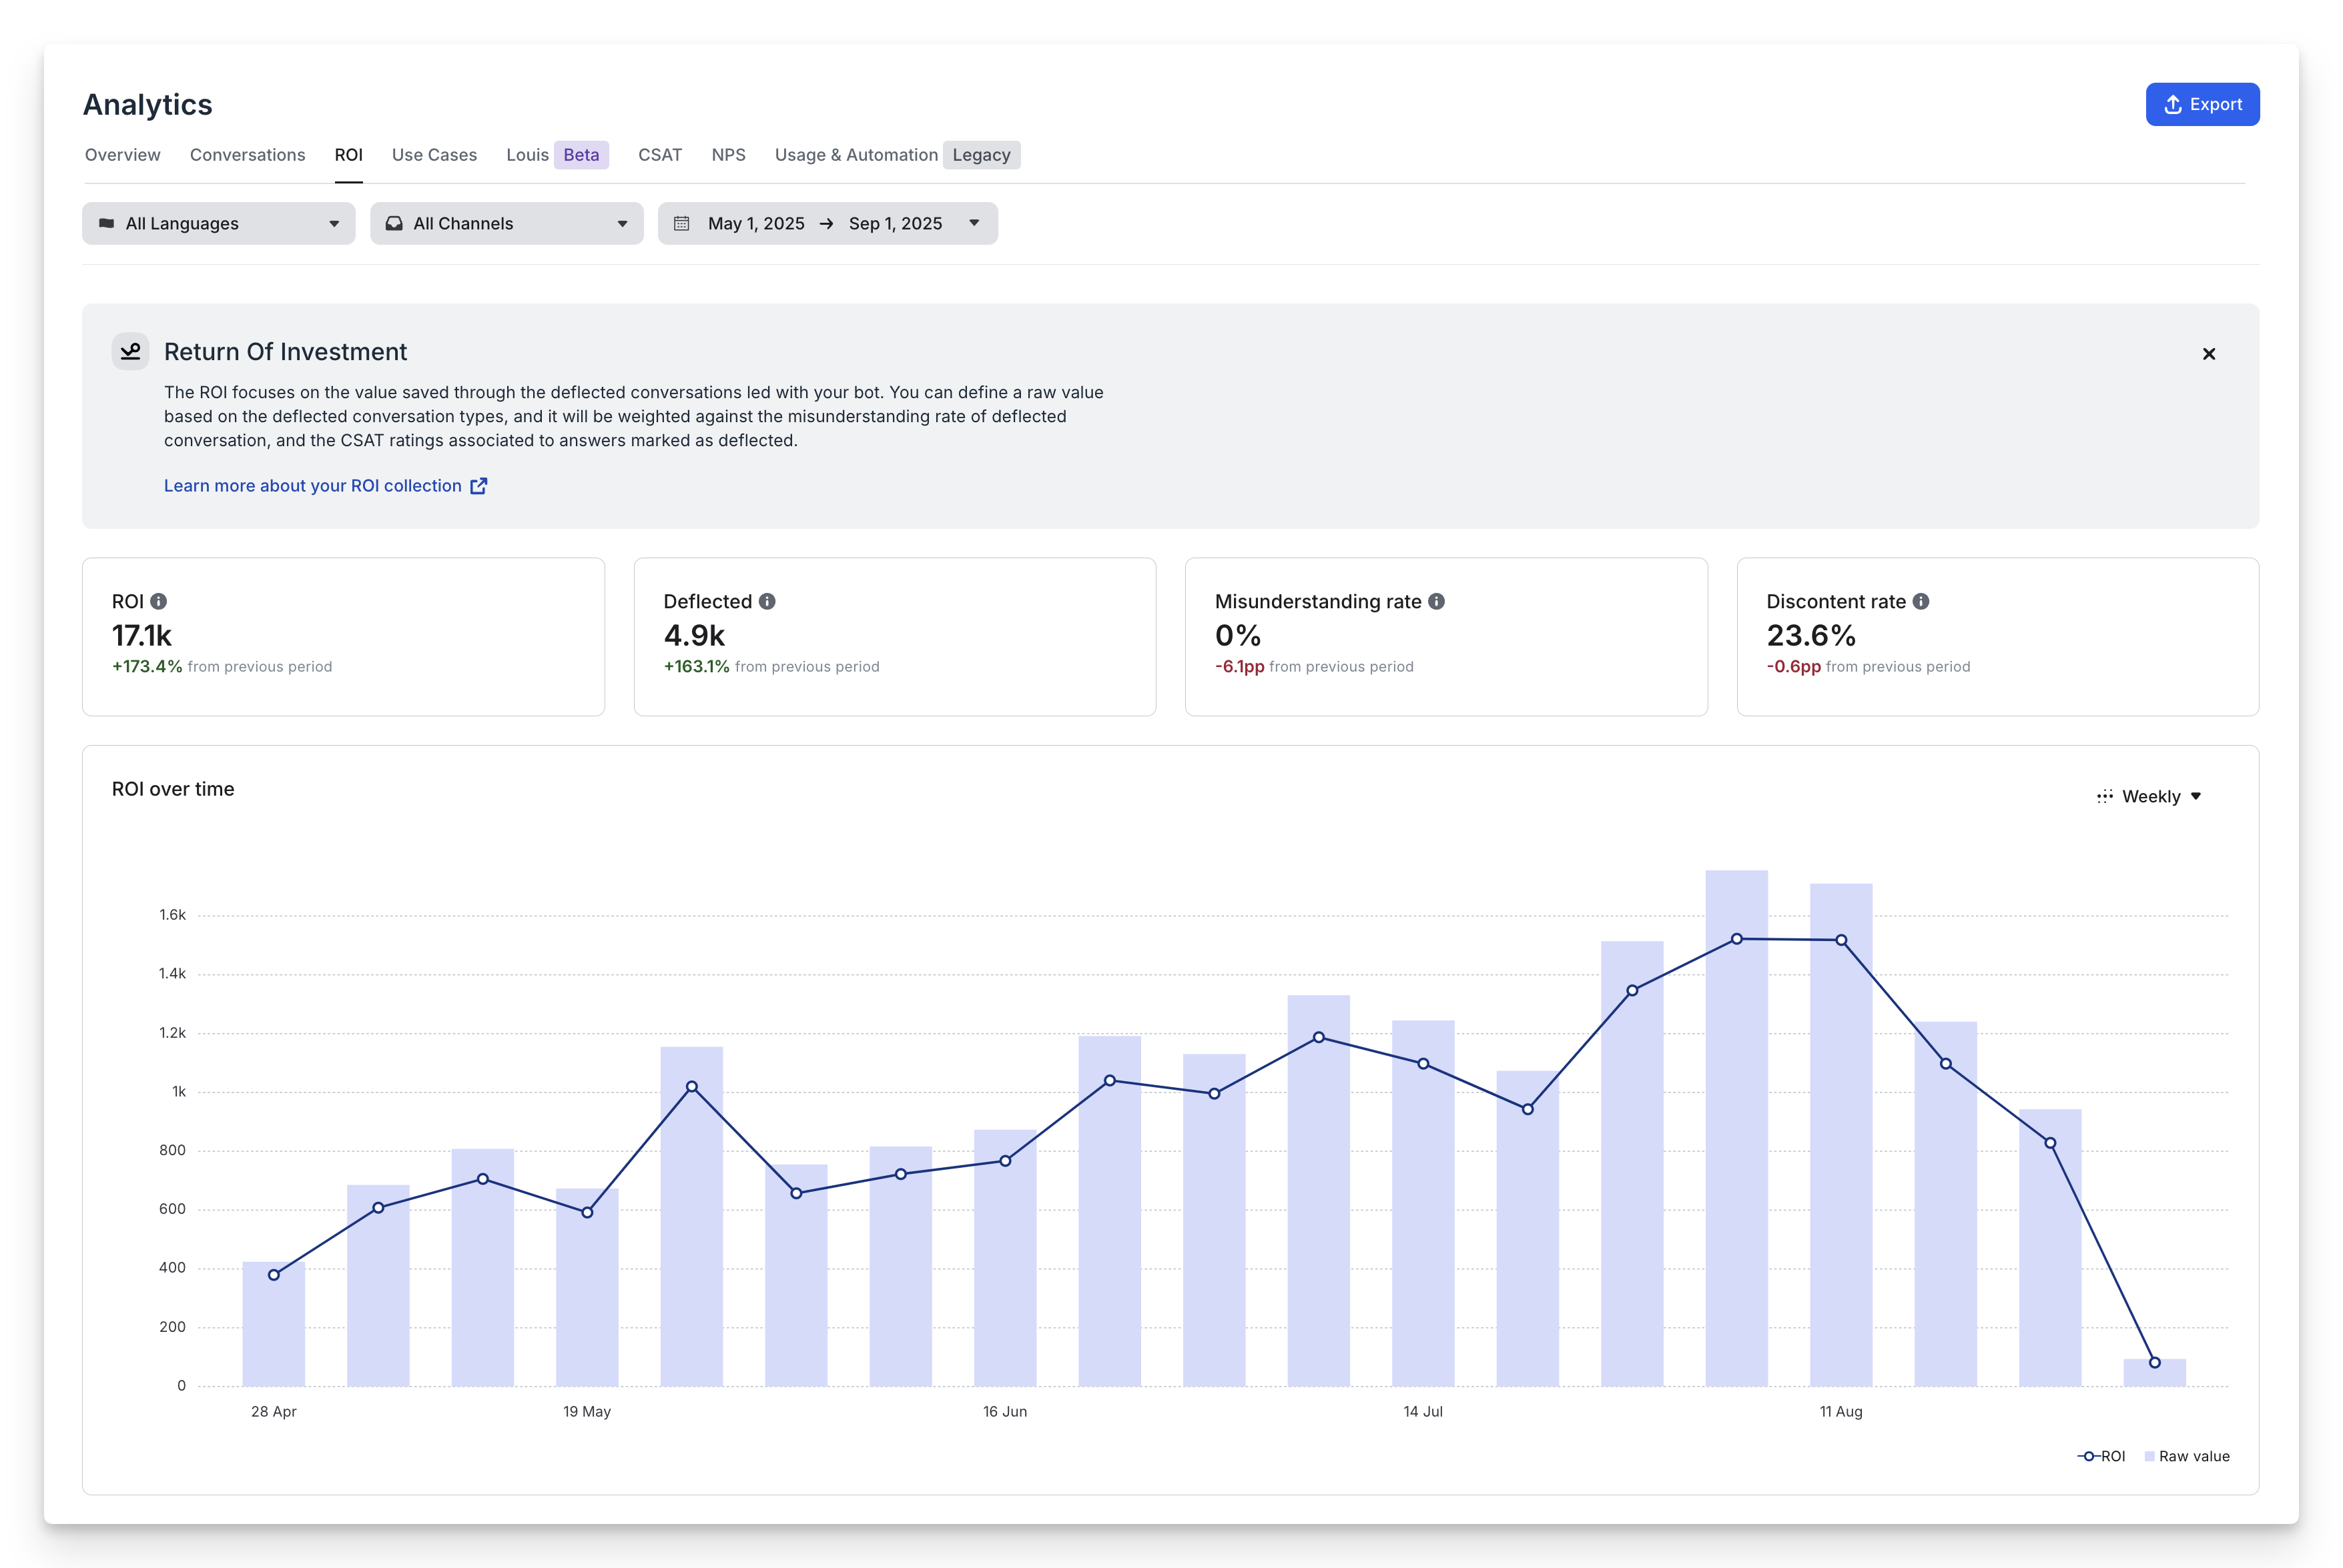The width and height of the screenshot is (2343, 1568).
Task: Click the external link icon after ROI collection
Action: tap(479, 486)
